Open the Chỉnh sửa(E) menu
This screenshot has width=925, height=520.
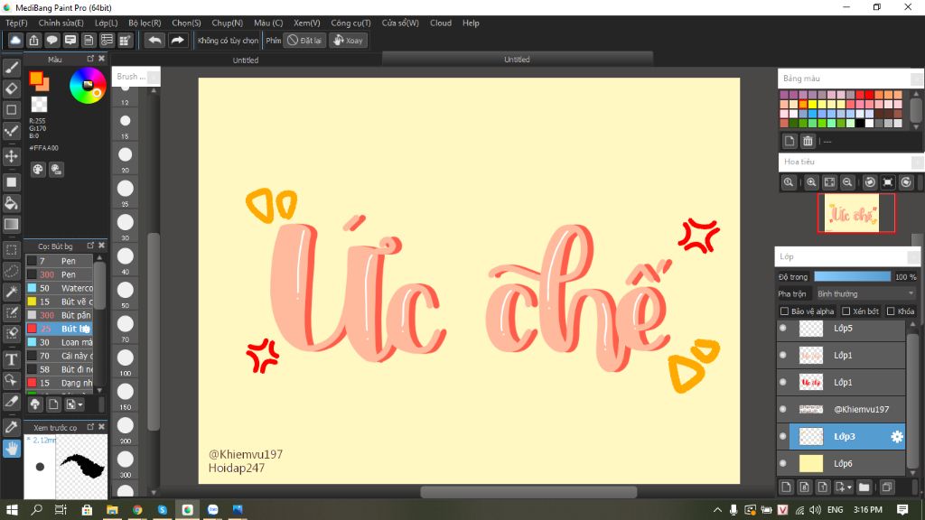tap(61, 23)
